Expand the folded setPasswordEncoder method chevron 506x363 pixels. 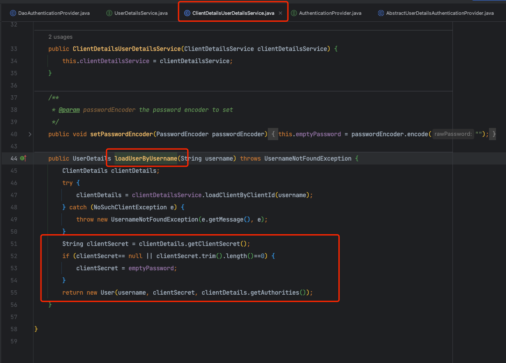pos(30,134)
